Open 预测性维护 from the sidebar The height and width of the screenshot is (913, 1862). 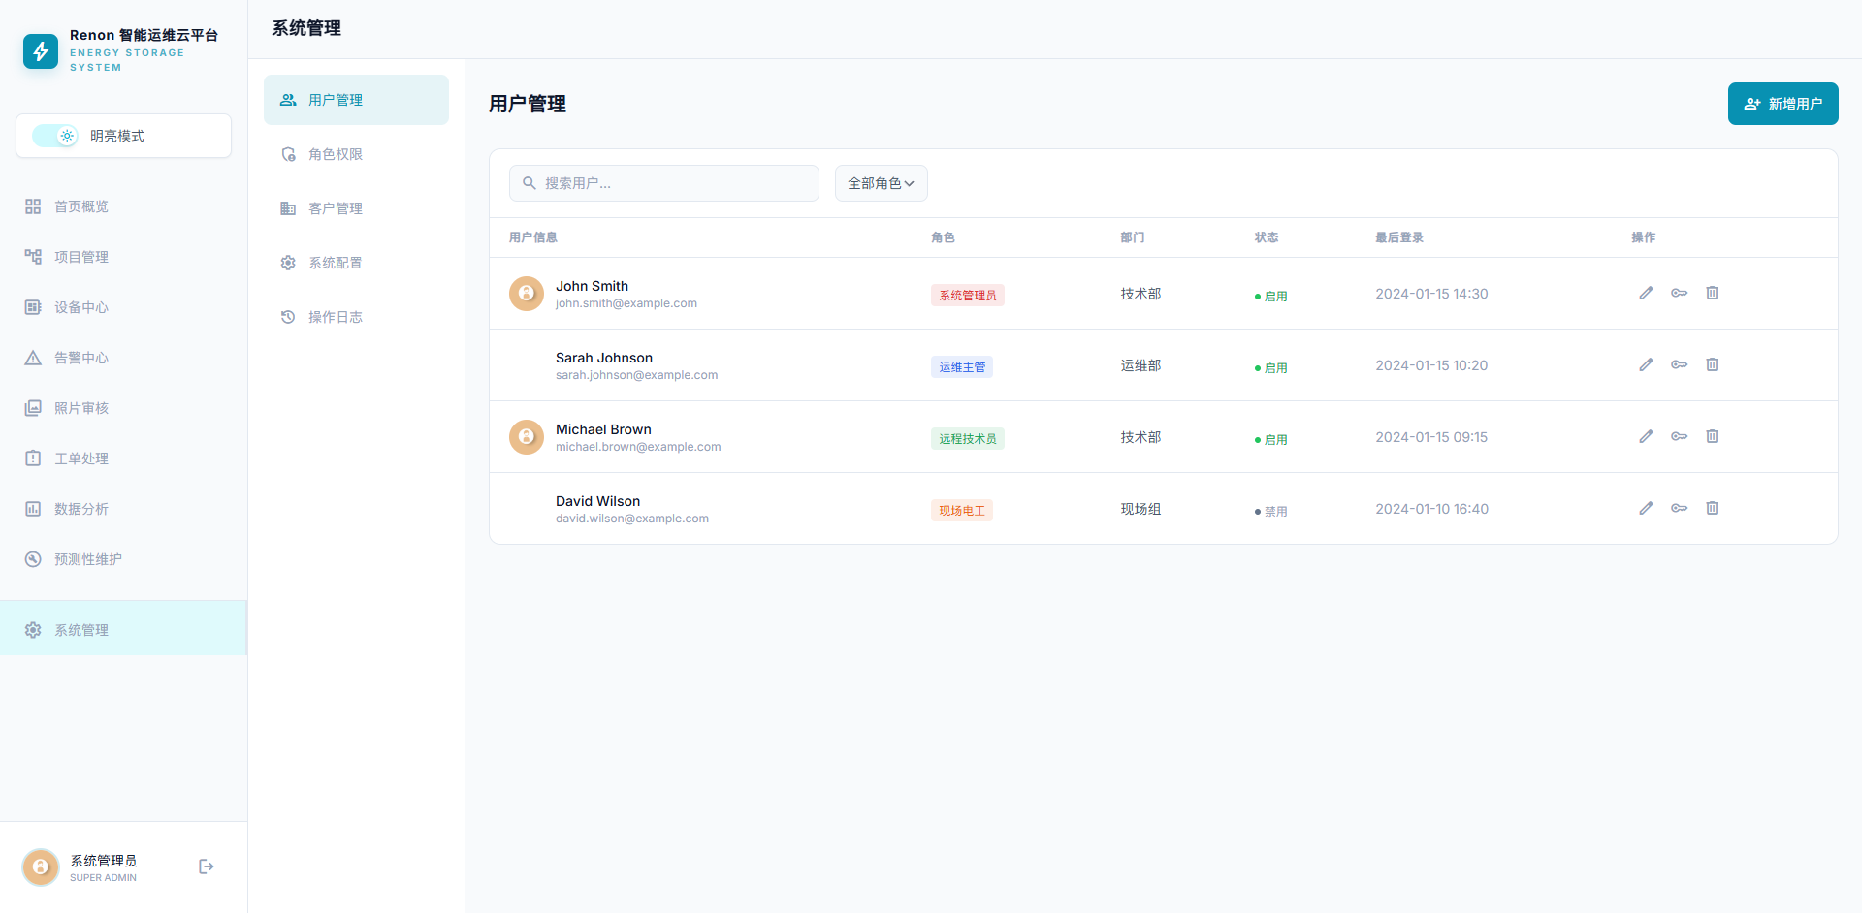88,559
